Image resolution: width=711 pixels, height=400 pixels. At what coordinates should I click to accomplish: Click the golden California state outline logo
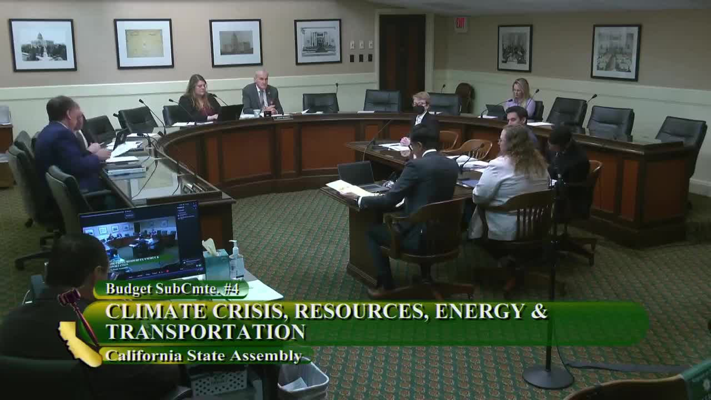(79, 344)
